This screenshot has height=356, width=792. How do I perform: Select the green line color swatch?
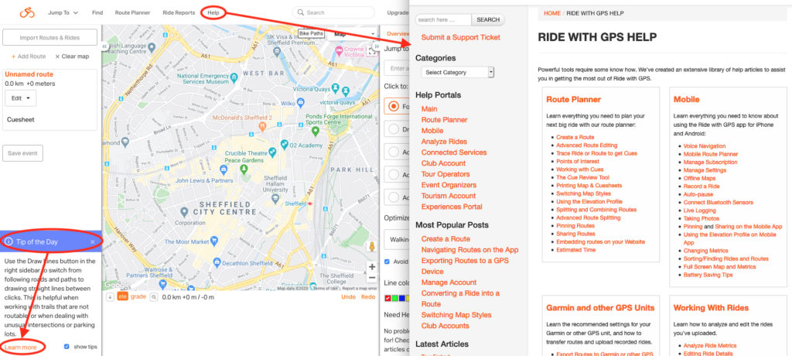tap(394, 298)
